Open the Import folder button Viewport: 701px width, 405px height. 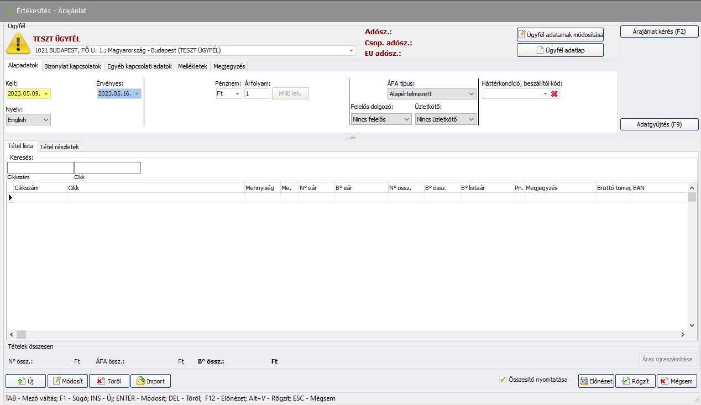(x=150, y=381)
